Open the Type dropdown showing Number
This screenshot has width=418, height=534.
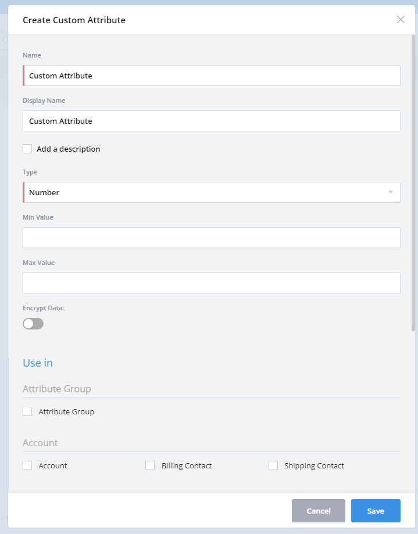(x=203, y=192)
